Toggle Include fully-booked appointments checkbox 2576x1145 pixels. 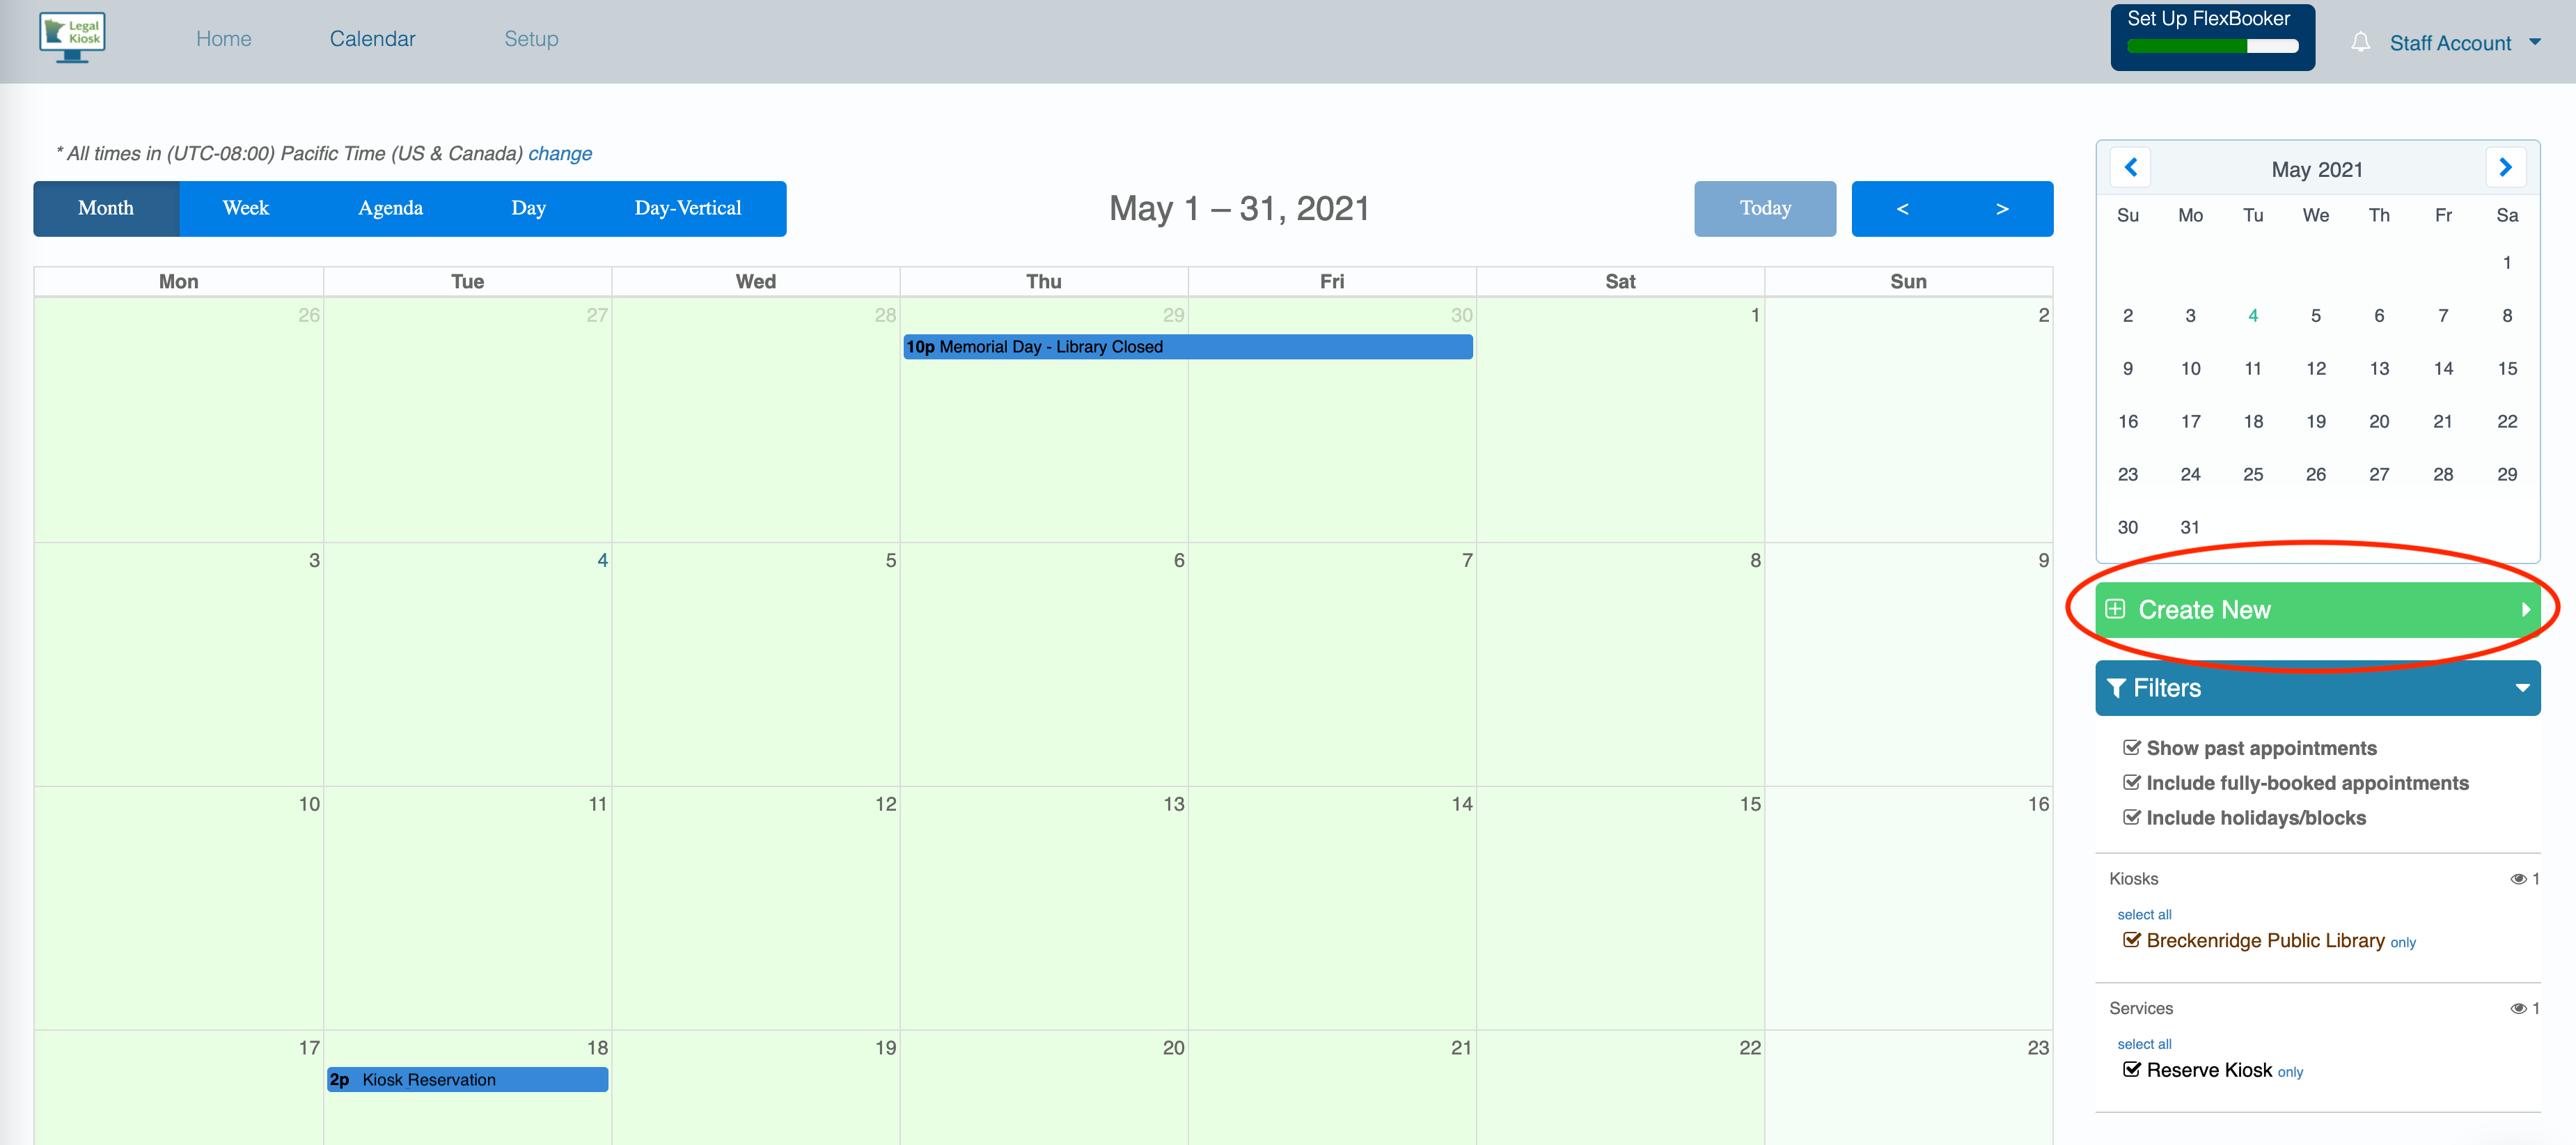click(x=2131, y=783)
